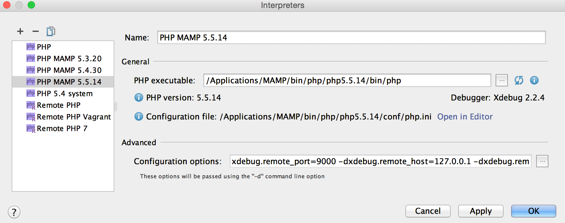The image size is (565, 223).
Task: Focus the Name input field
Action: pos(351,37)
